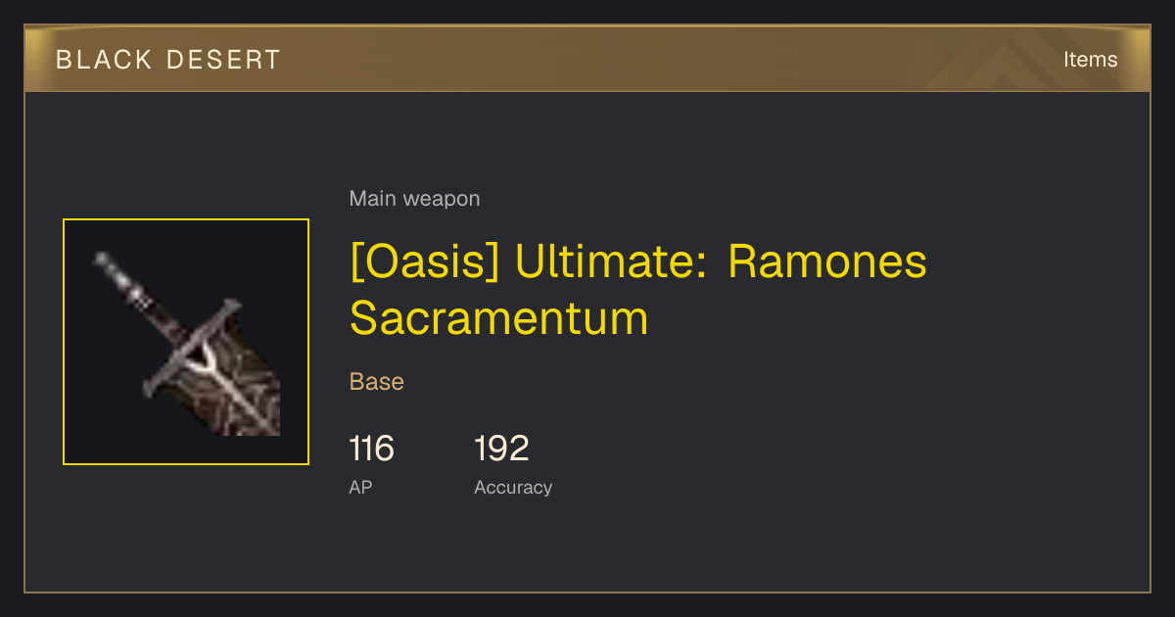The height and width of the screenshot is (617, 1175).
Task: Open the Items link in the header
Action: [1090, 59]
